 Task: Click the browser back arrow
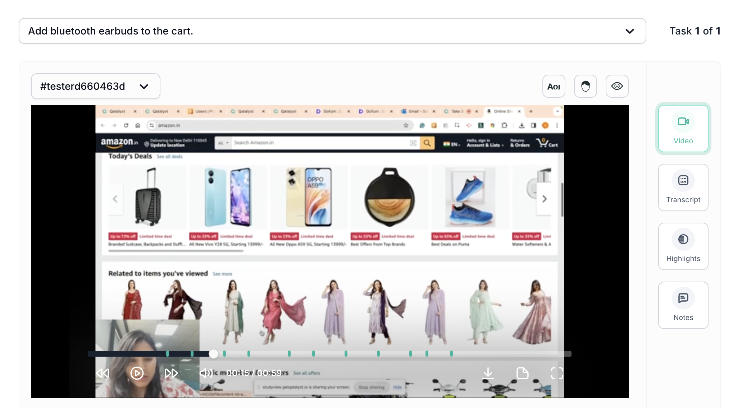point(103,125)
